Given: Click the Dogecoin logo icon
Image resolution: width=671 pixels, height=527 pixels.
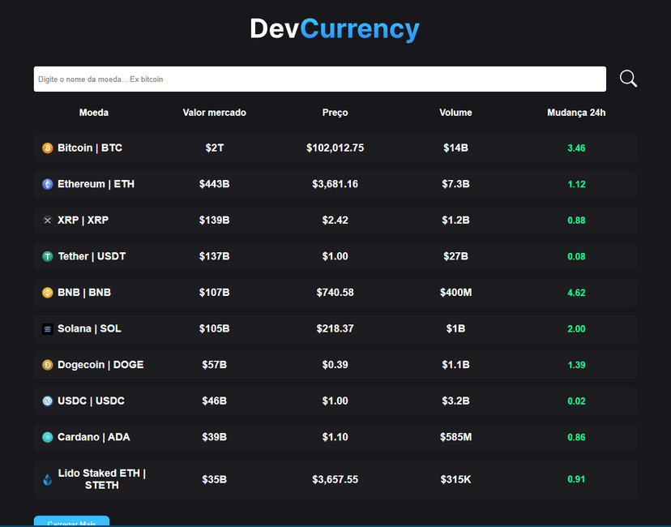Looking at the screenshot, I should [48, 365].
